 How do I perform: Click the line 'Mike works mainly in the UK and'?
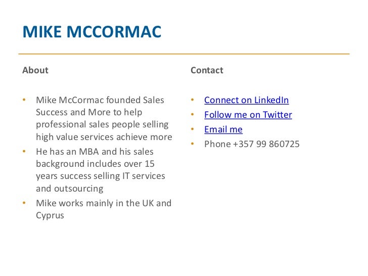104,203
